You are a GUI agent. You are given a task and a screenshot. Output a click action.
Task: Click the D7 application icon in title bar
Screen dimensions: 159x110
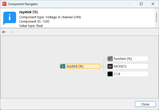click(x=4, y=4)
